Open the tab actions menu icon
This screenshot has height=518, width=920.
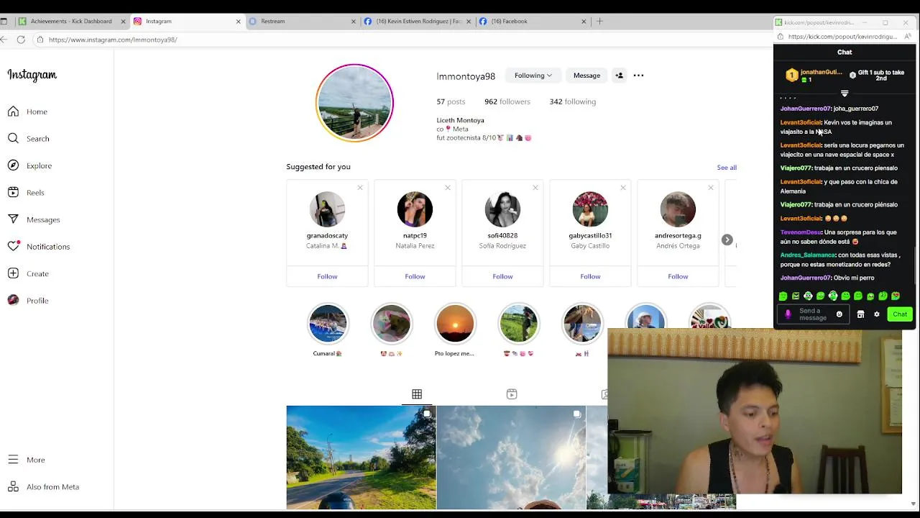click(4, 22)
